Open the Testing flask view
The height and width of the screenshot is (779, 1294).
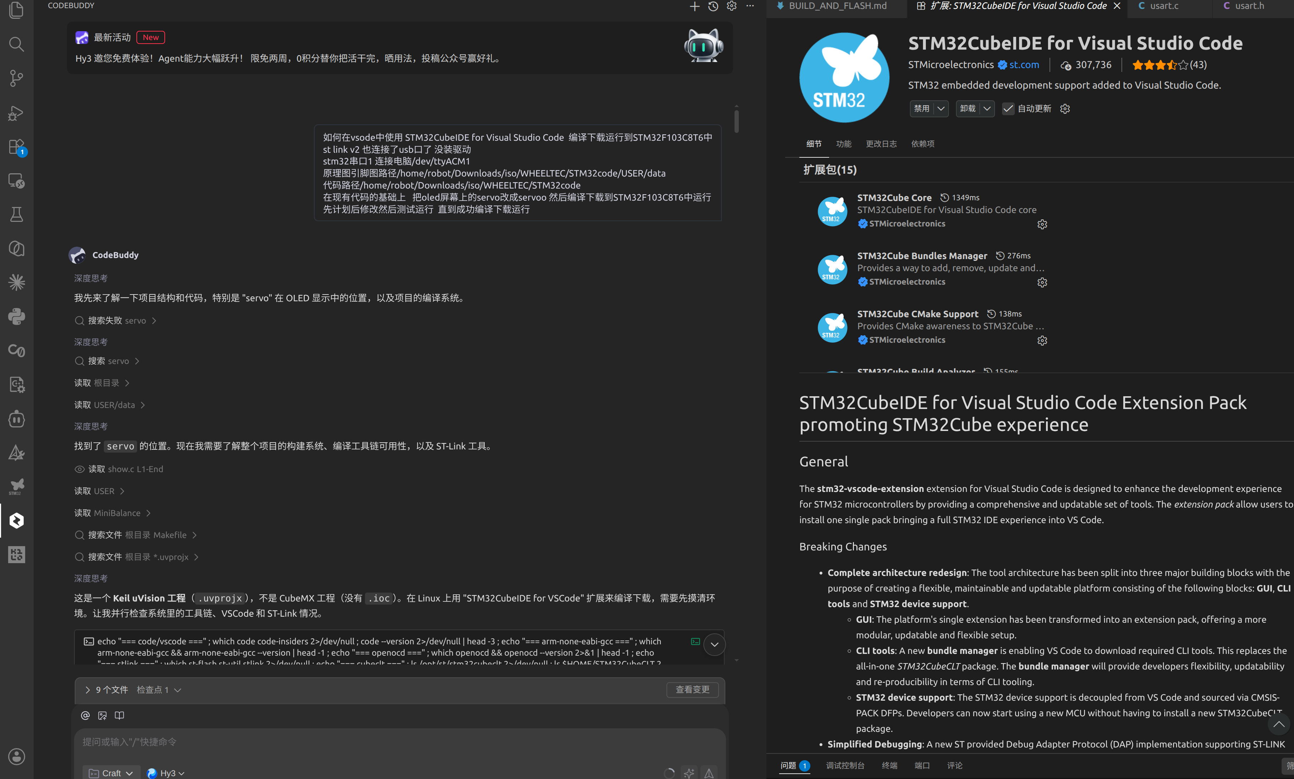click(16, 214)
